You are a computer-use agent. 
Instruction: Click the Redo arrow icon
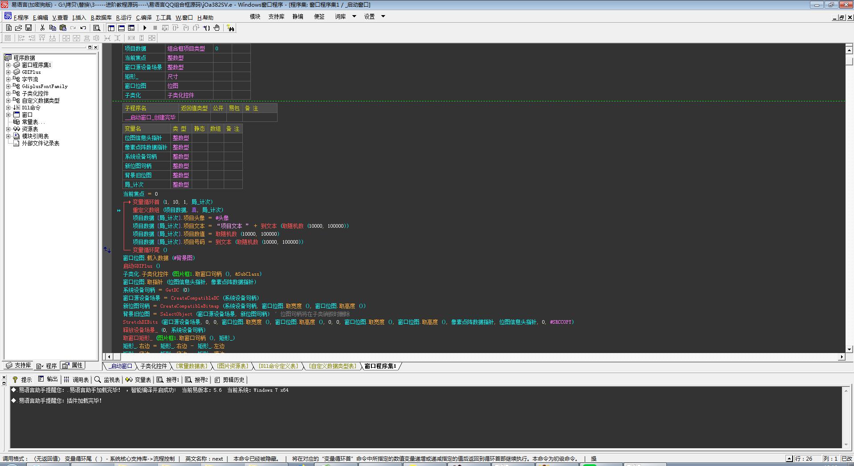[x=73, y=28]
